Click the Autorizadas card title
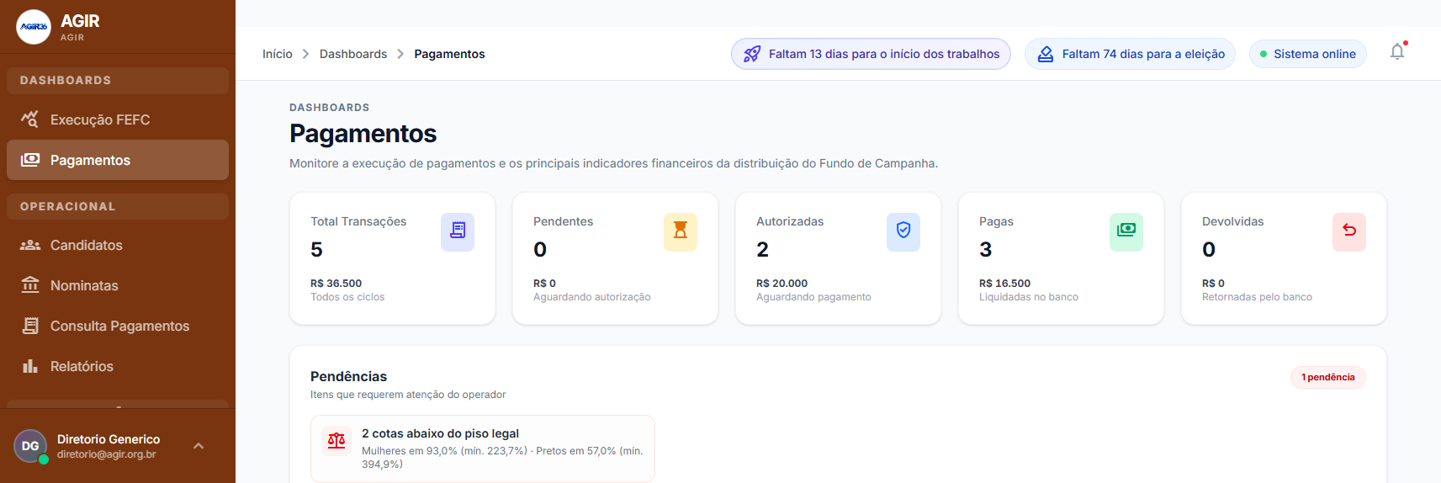1441x483 pixels. pos(790,221)
